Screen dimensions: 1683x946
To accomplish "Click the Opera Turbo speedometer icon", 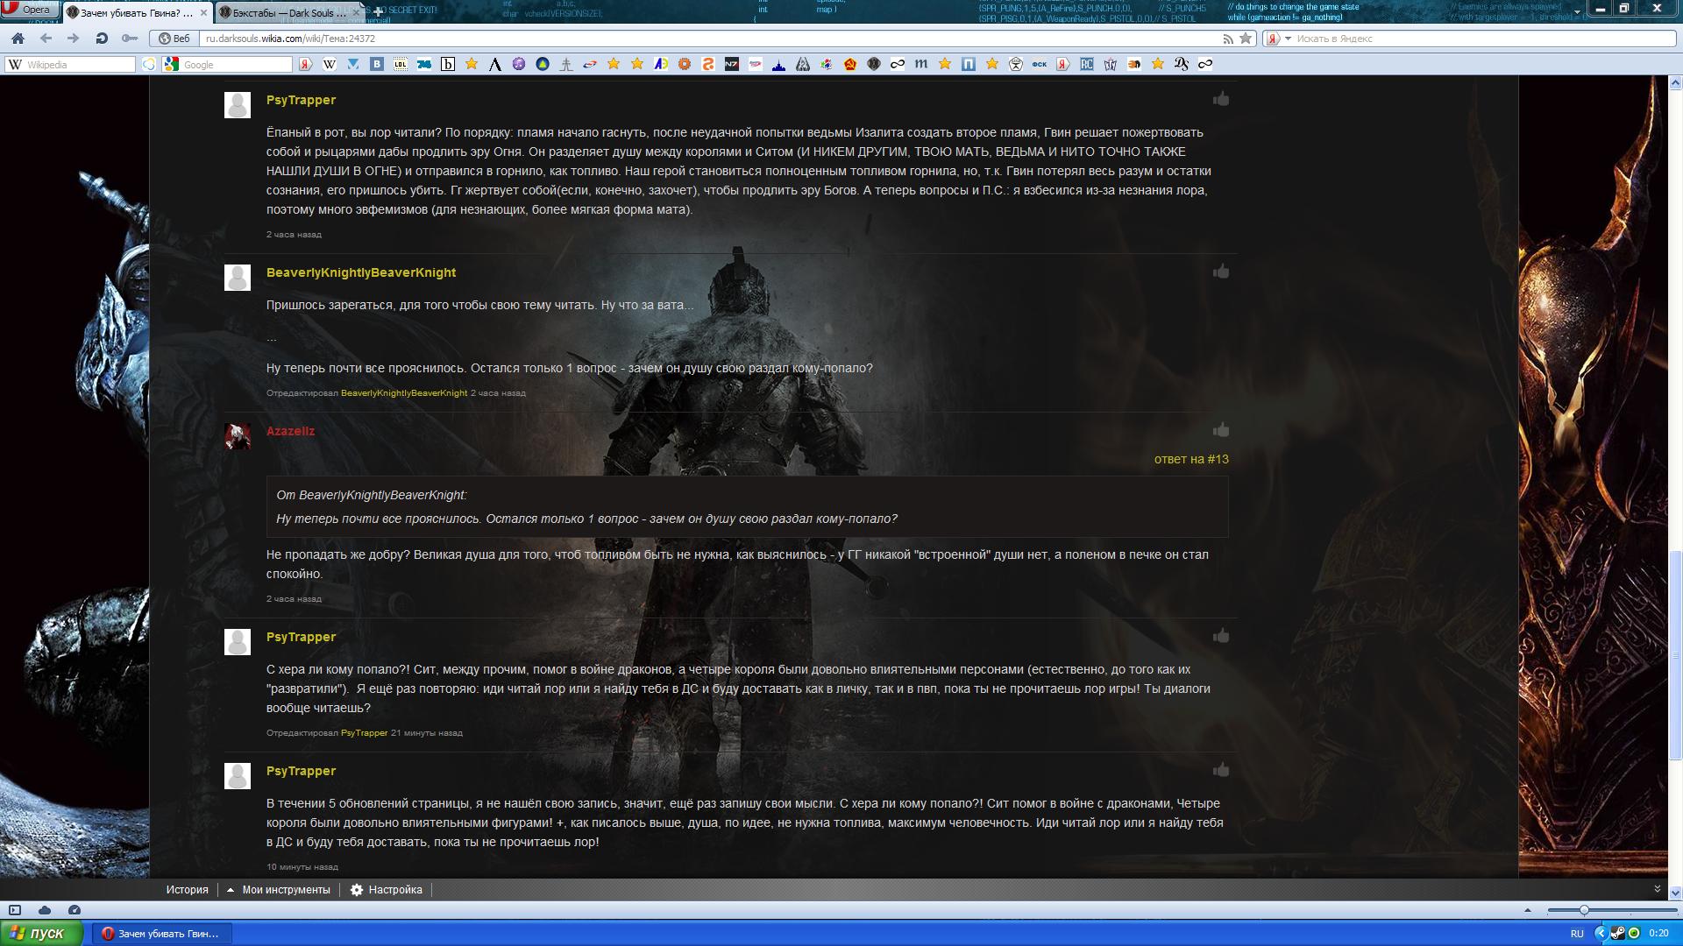I will click(x=75, y=910).
